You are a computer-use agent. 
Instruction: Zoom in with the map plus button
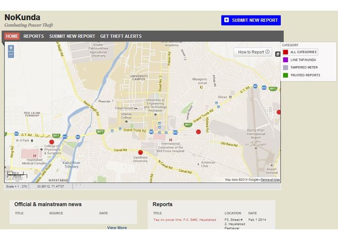(x=11, y=48)
